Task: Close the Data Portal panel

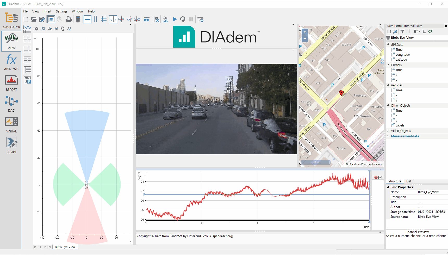Action: 446,26
